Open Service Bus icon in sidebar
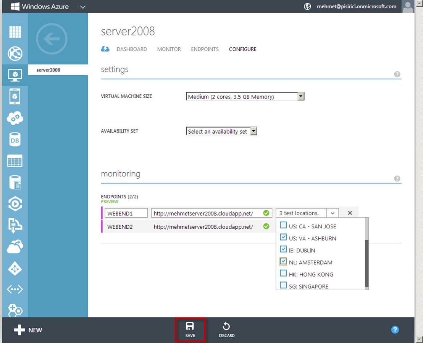Screen dimensions: 423x343 click(x=15, y=225)
